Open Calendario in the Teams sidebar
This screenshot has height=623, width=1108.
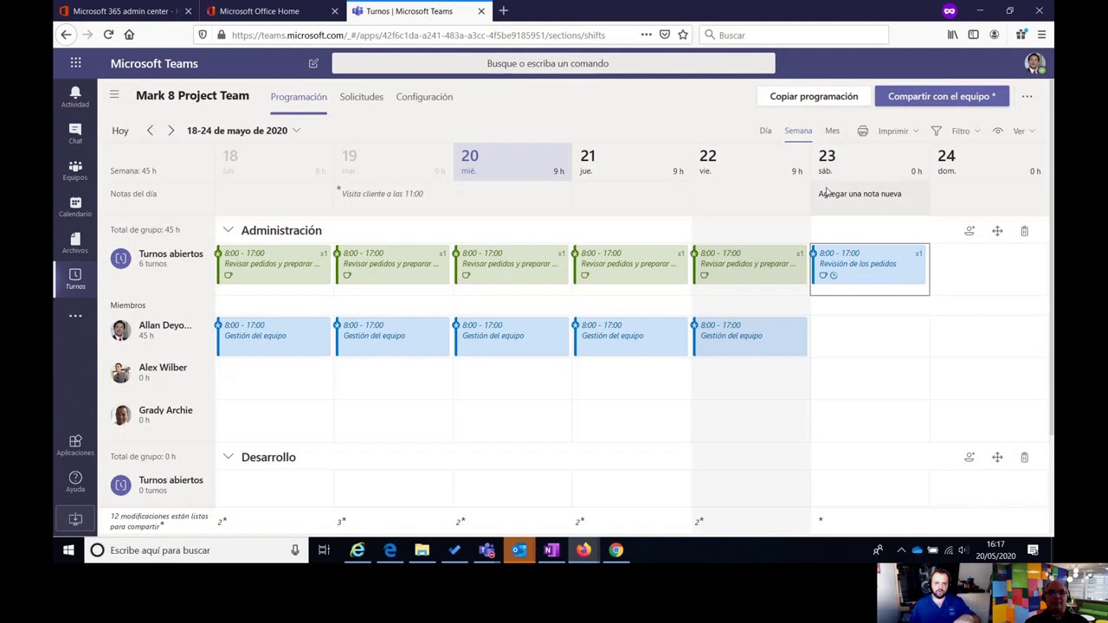(75, 207)
